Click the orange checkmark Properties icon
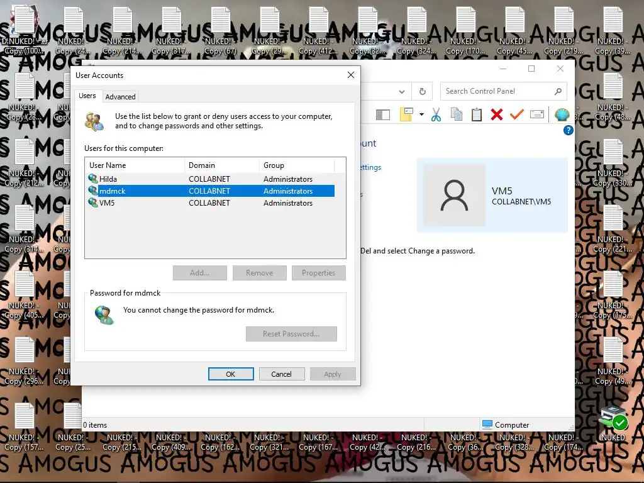Viewport: 644px width, 483px height. coord(517,114)
